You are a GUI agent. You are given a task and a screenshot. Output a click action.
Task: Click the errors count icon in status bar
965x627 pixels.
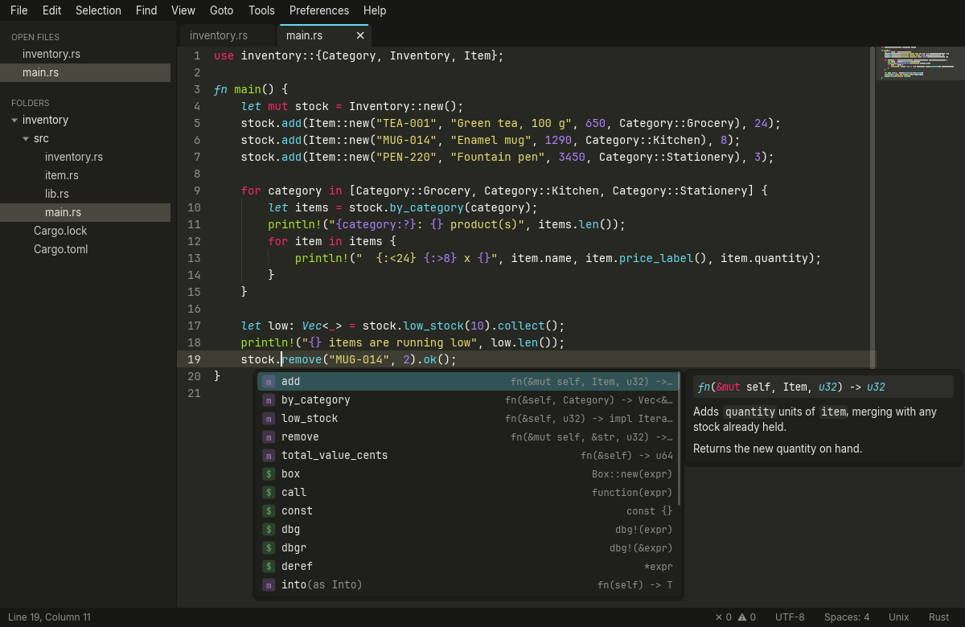719,617
